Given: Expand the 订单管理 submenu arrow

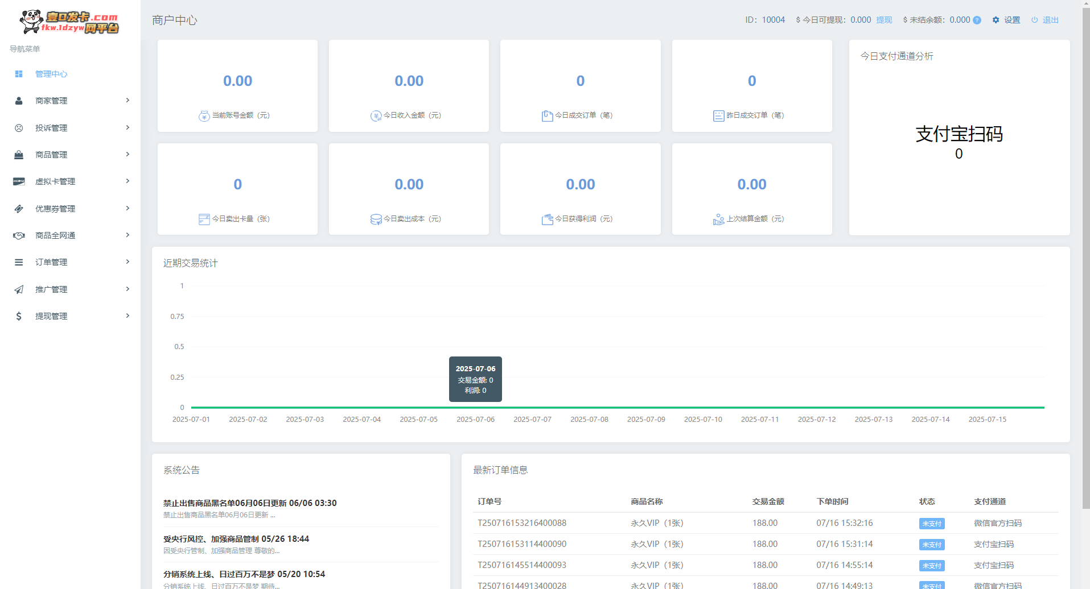Looking at the screenshot, I should (127, 262).
